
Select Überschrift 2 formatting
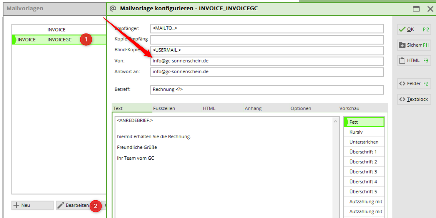(x=364, y=162)
